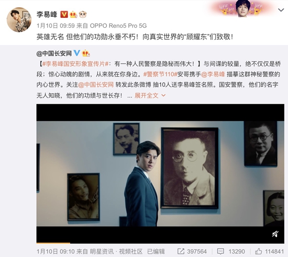
Task: Open hashtag #警察节110#
Action: 160,74
